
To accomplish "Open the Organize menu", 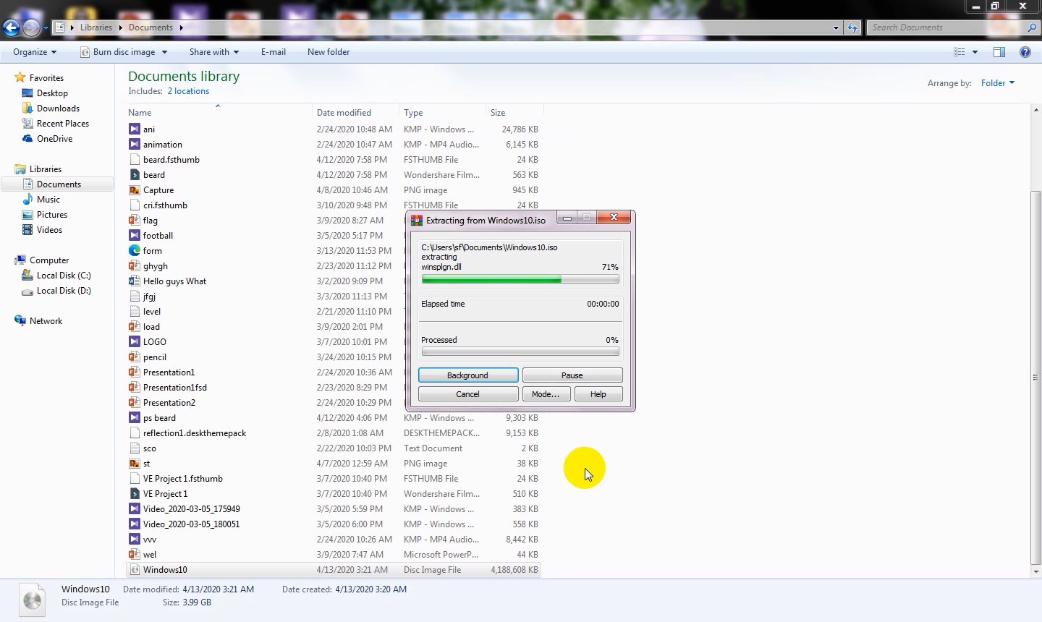I will point(35,52).
